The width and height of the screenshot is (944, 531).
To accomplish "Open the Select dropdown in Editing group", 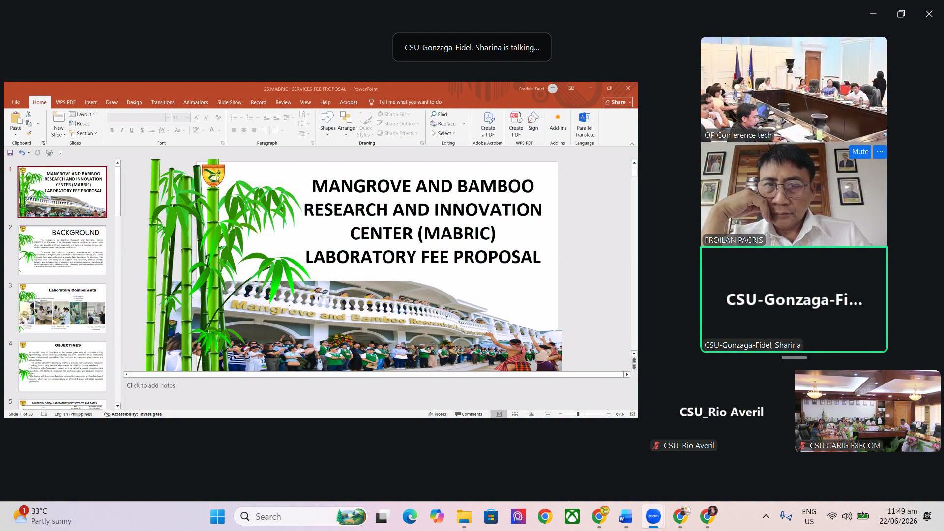I will pos(443,133).
